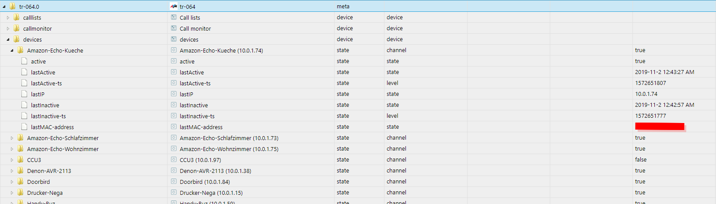Collapse the Amazon-Echo-Kueche node
This screenshot has height=204, width=716.
[12, 50]
